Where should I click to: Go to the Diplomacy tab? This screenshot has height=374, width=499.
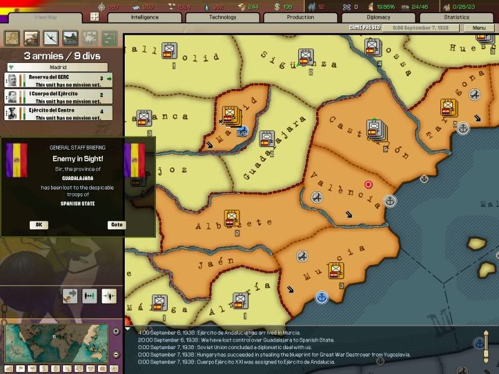[x=378, y=17]
